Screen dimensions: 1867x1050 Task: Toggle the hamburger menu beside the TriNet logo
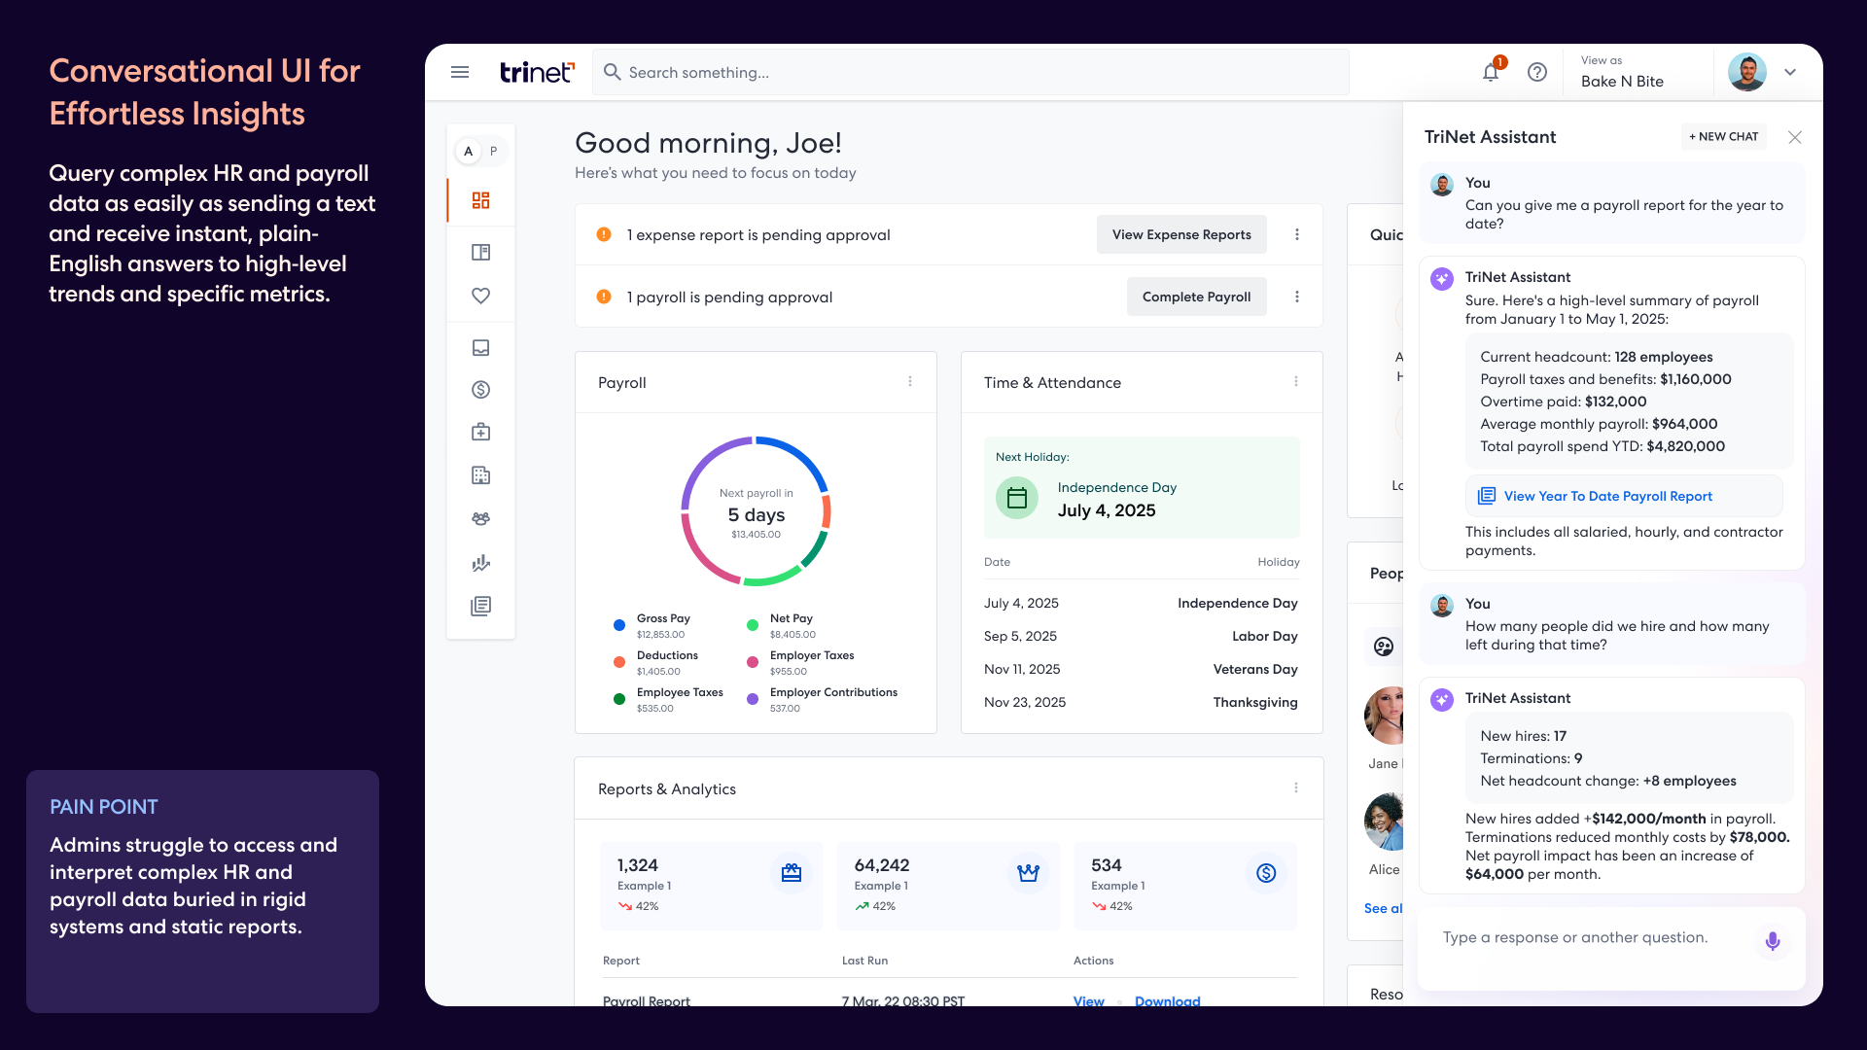pyautogui.click(x=459, y=72)
